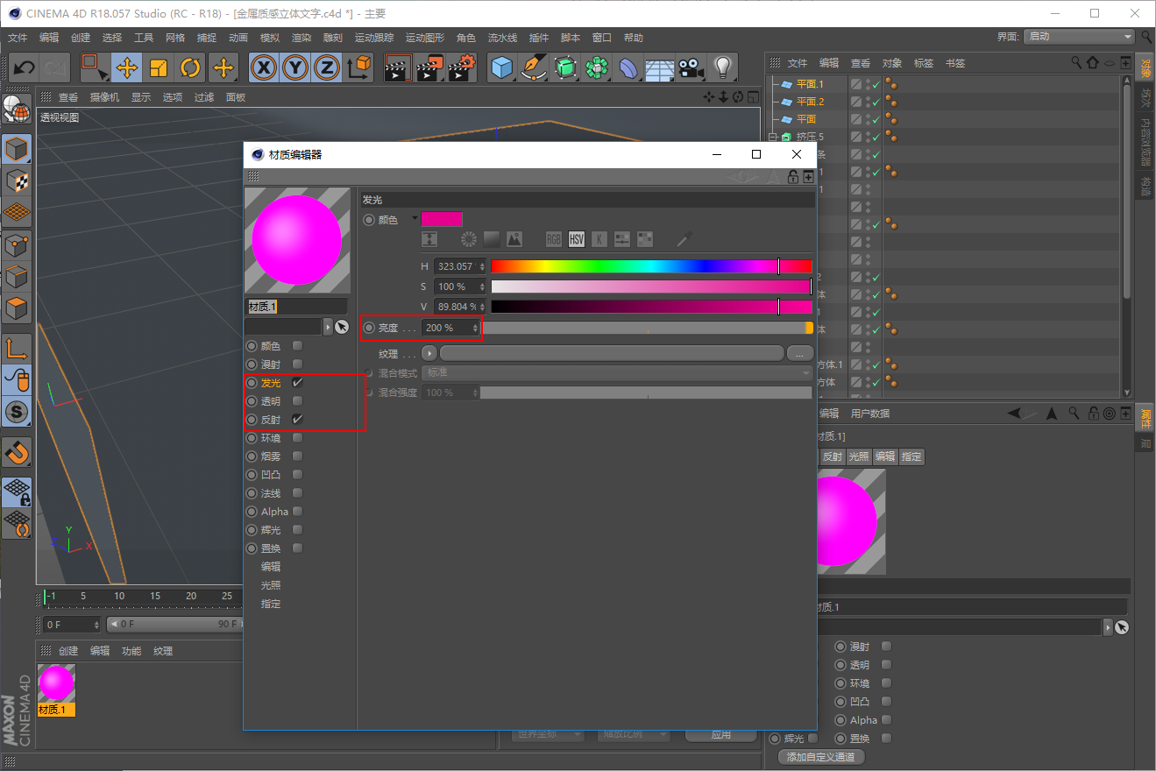Click the search magnifier in the Object Manager
1156x771 pixels.
click(x=1076, y=63)
